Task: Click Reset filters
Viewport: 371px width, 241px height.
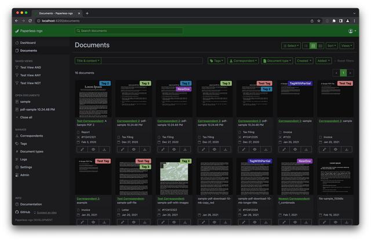Action: point(344,61)
